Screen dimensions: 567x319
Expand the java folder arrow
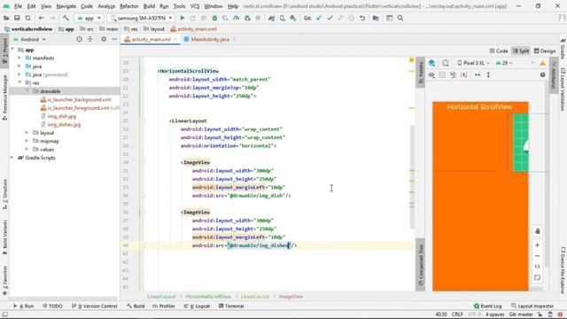[x=19, y=66]
